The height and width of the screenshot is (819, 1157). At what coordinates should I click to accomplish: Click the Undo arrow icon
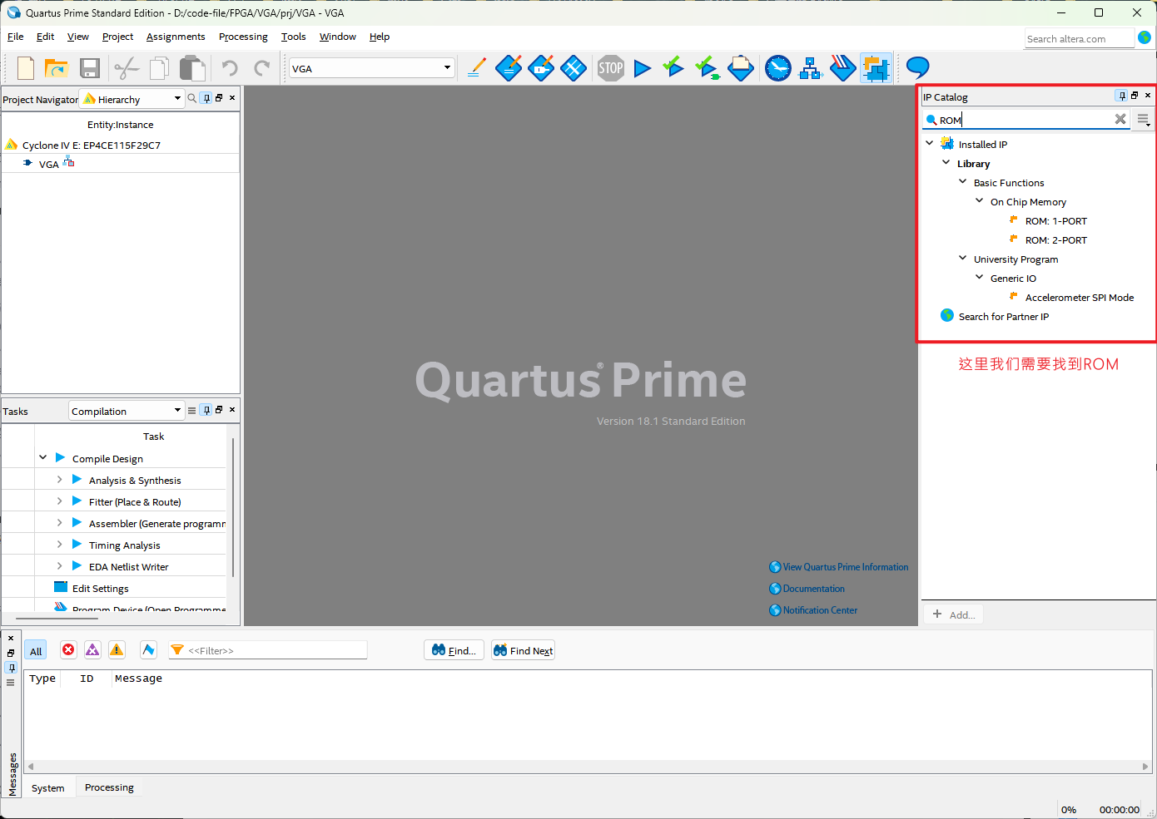click(230, 68)
